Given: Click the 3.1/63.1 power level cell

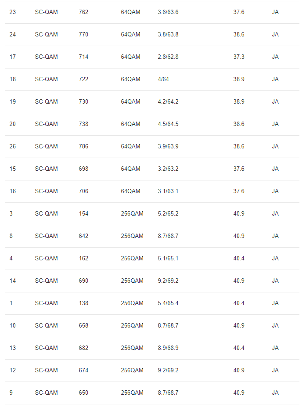Looking at the screenshot, I should click(x=168, y=191).
